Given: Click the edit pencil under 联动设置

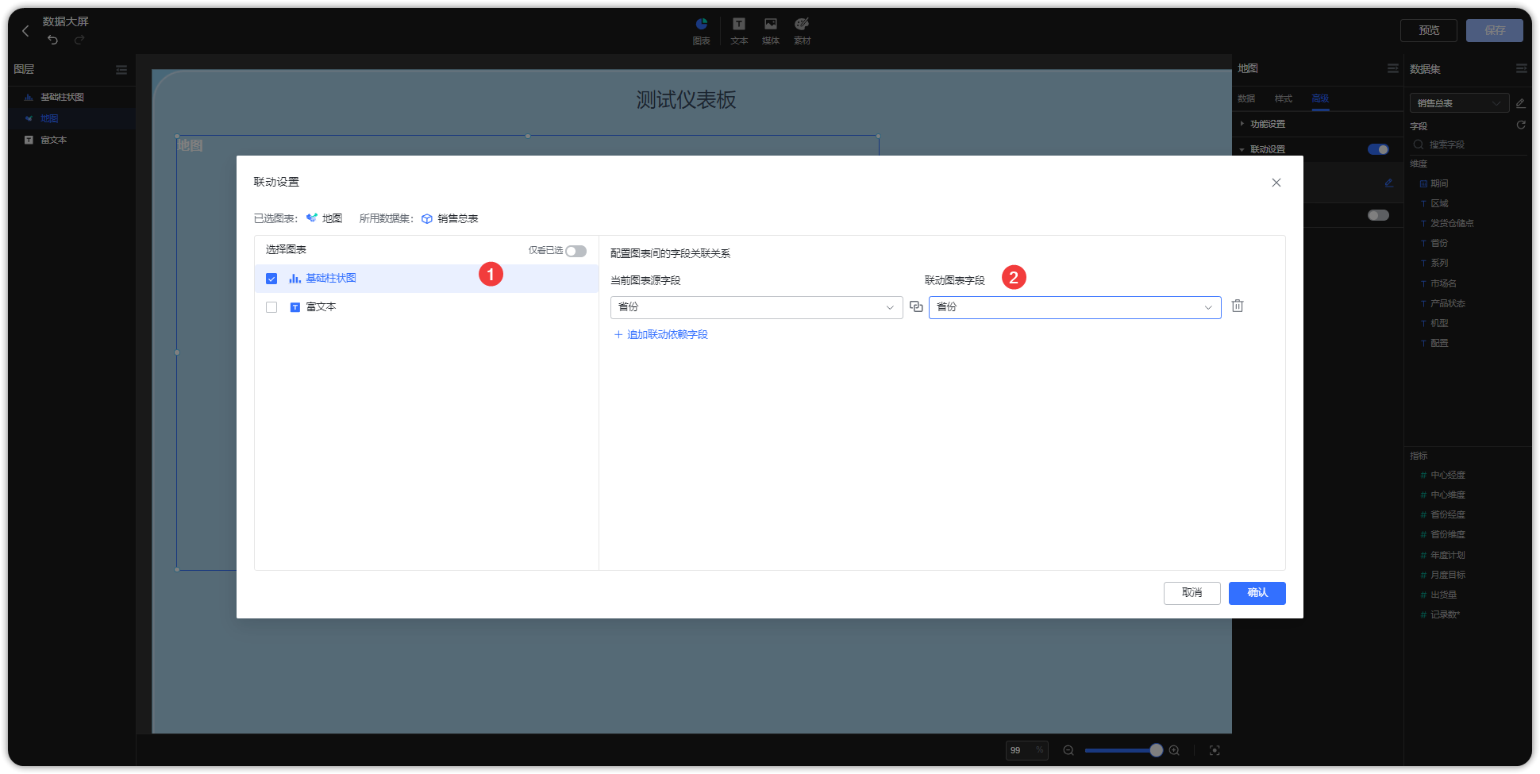Looking at the screenshot, I should [1388, 183].
